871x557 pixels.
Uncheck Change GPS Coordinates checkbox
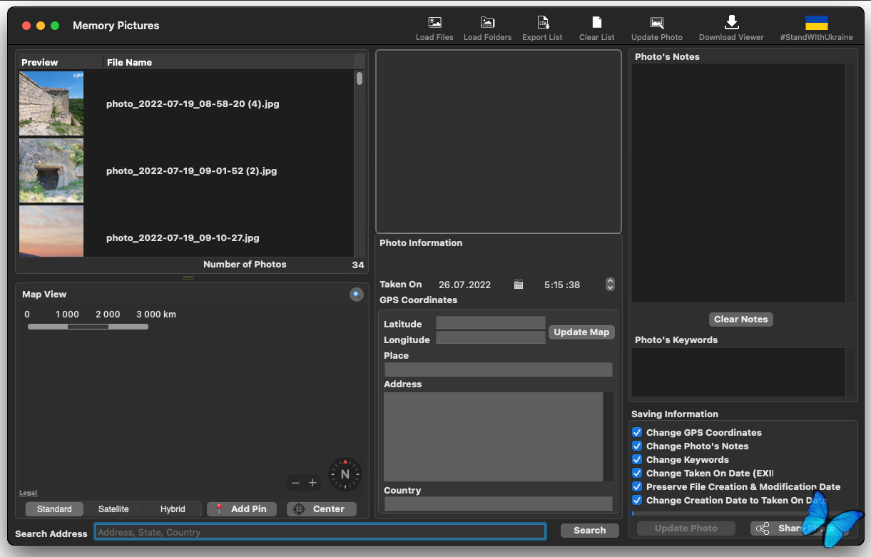637,432
